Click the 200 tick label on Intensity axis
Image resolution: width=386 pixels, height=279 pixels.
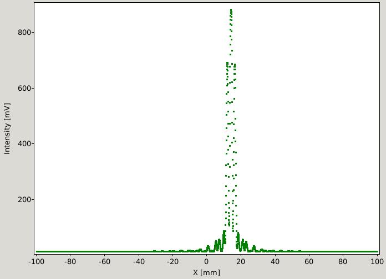click(x=24, y=200)
